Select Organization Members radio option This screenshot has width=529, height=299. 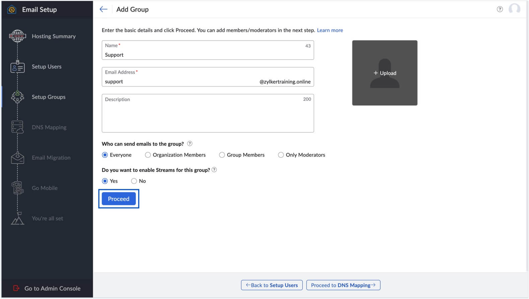(148, 155)
